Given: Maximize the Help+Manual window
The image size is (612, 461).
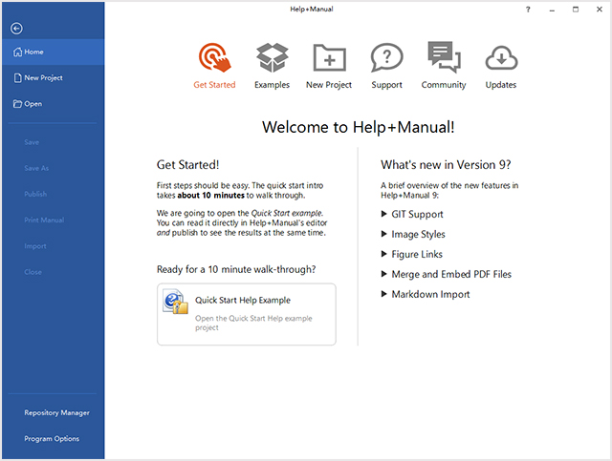Looking at the screenshot, I should coord(576,10).
